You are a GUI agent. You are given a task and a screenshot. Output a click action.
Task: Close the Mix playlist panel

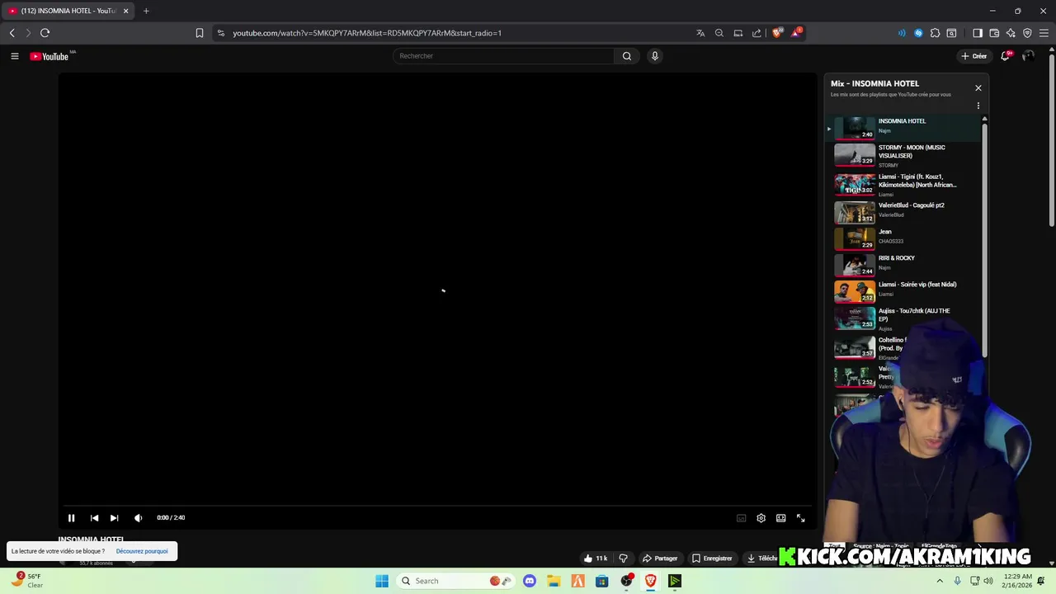tap(978, 87)
